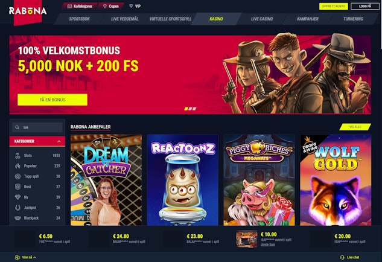Viewport: 382px width, 262px height.
Task: Open the Sportsbok tab
Action: [x=79, y=19]
